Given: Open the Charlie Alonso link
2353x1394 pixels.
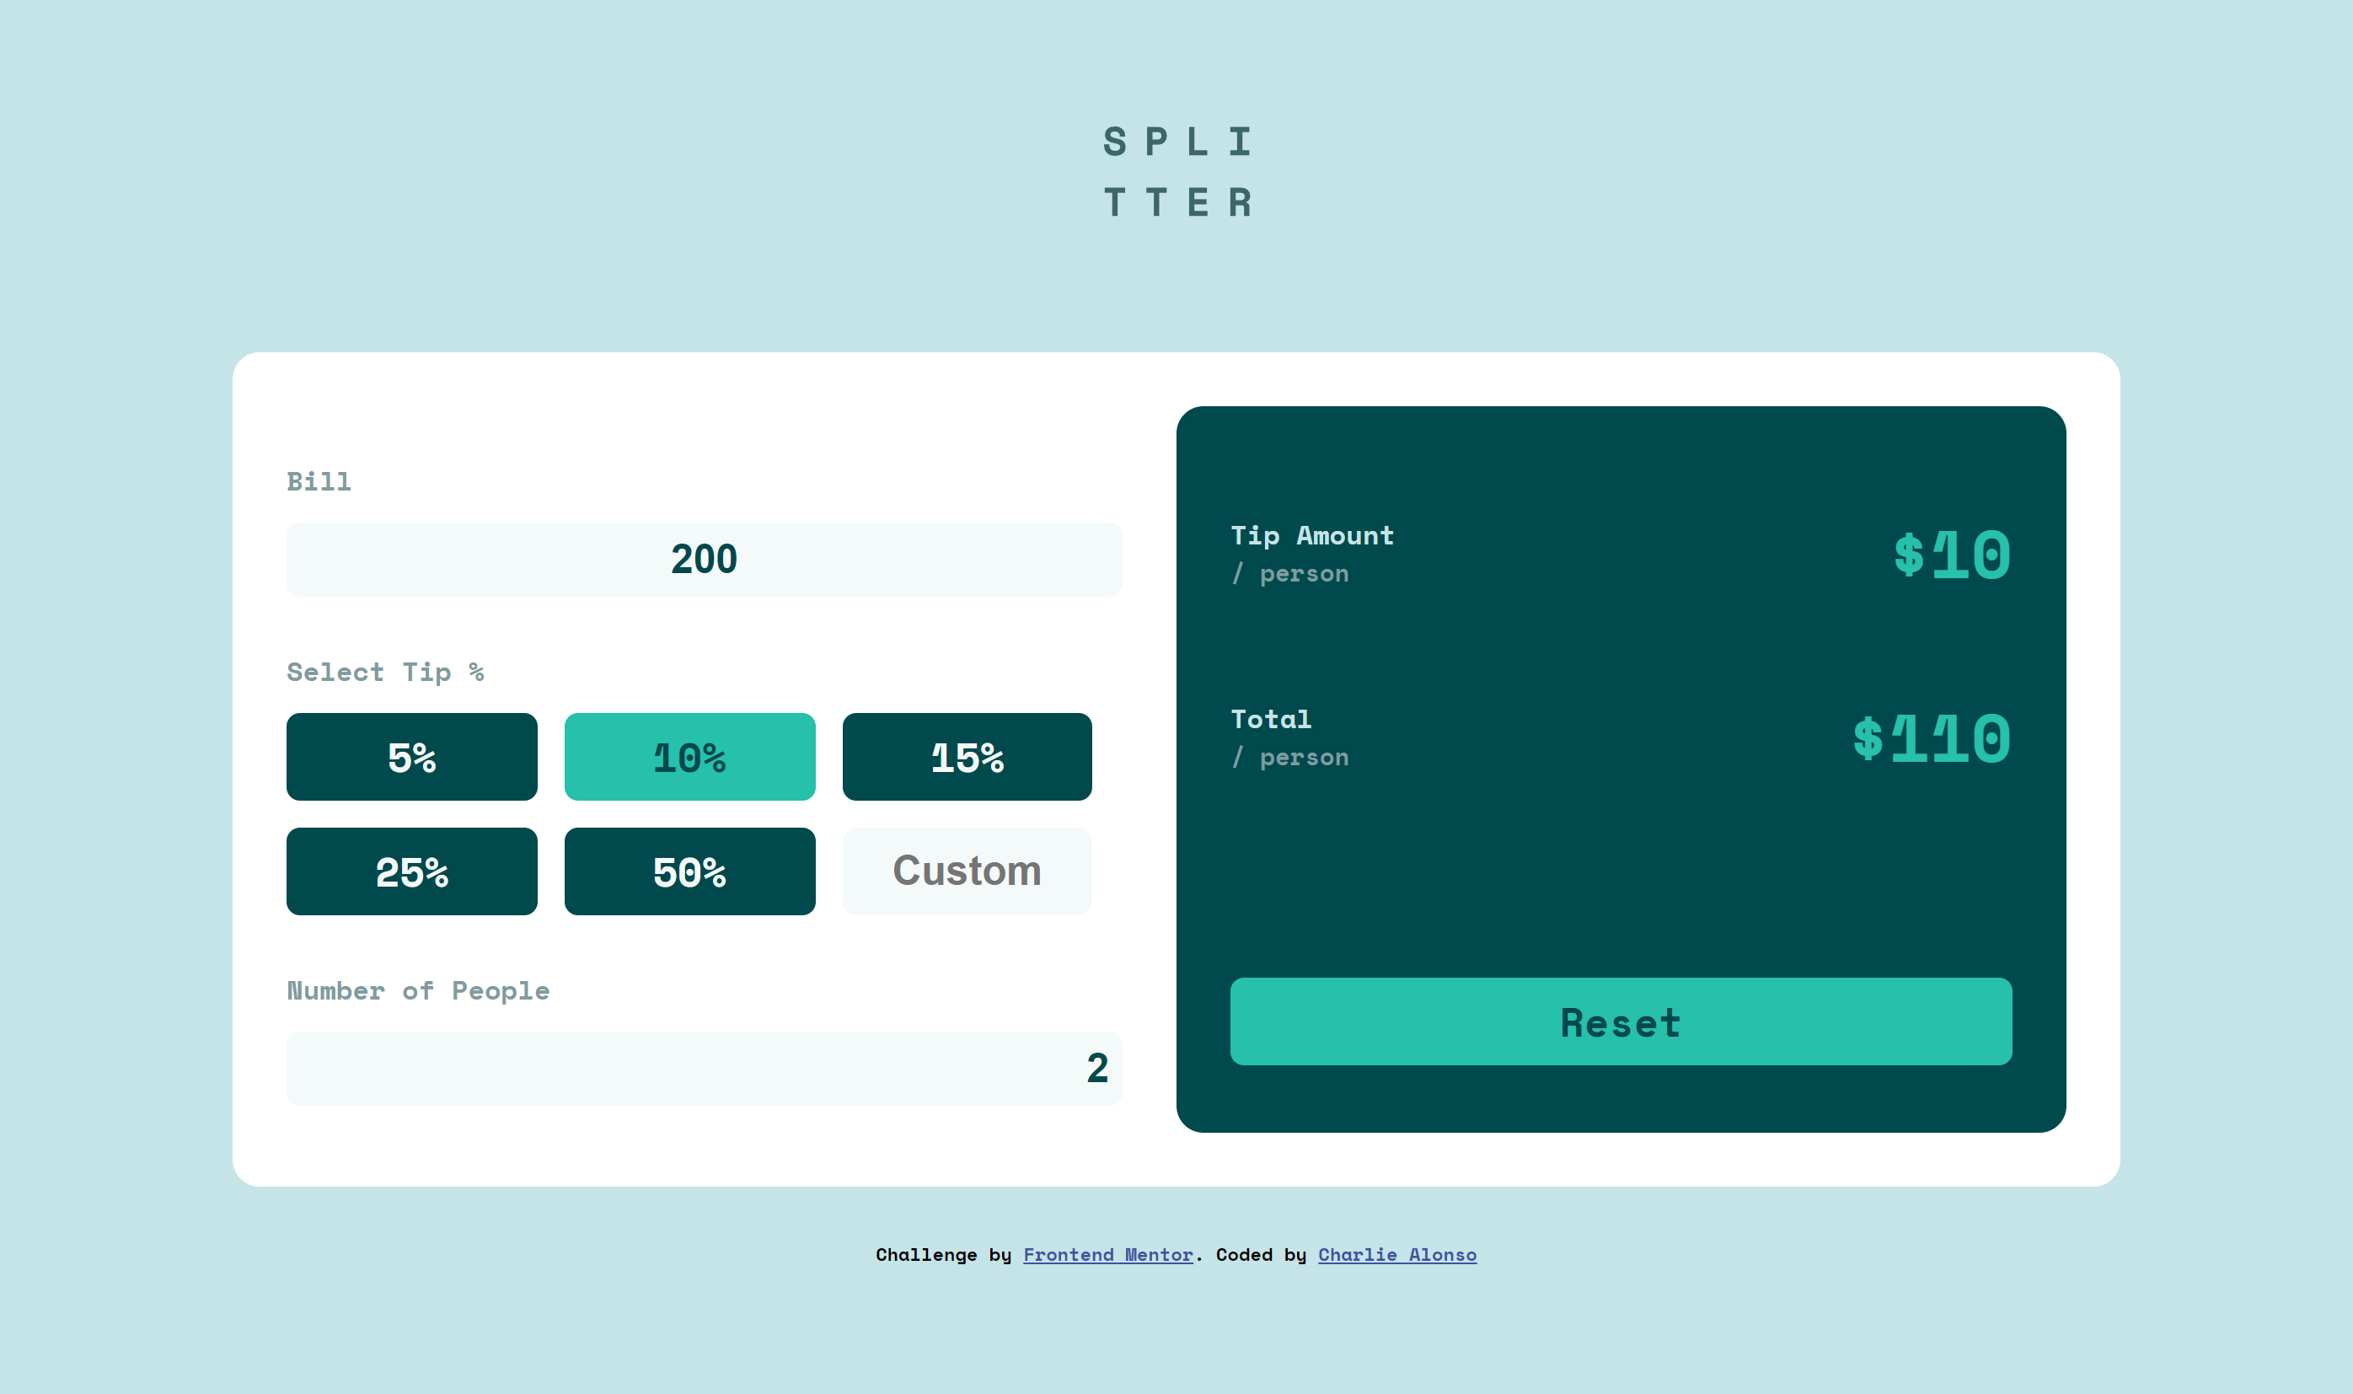Looking at the screenshot, I should [1396, 1255].
